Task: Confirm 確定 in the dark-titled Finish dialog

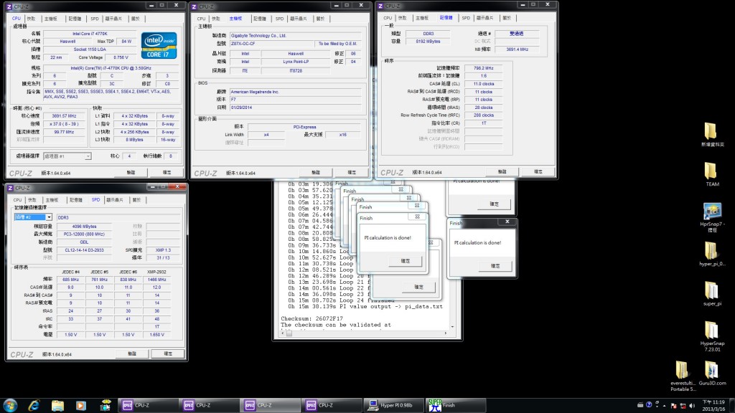Action: tap(495, 266)
